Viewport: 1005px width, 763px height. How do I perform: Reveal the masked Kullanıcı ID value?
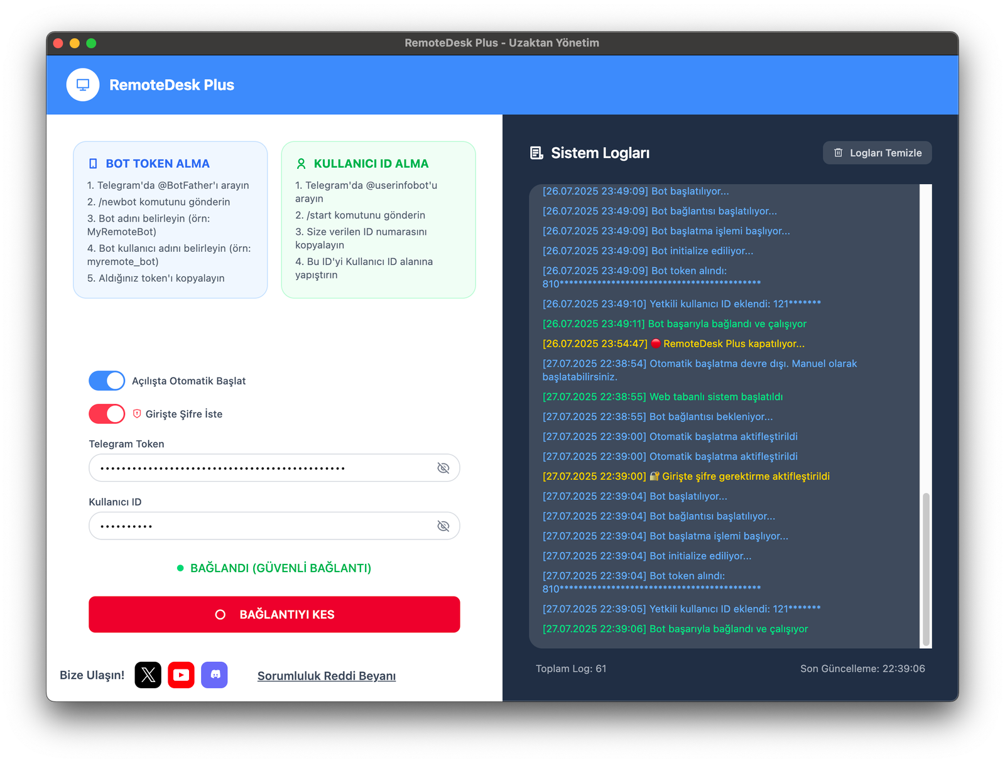click(443, 526)
